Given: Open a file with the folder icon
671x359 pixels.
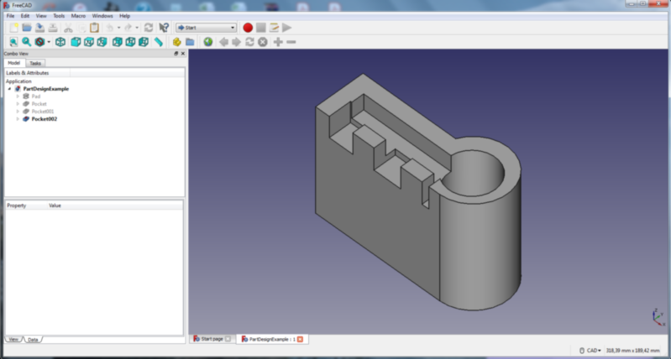Looking at the screenshot, I should (27, 28).
